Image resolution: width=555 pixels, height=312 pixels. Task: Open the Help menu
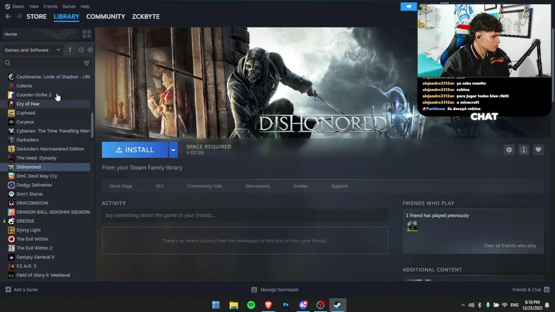(x=85, y=6)
